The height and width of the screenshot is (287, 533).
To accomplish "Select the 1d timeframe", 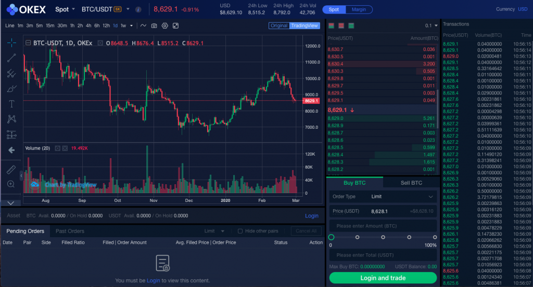I will (x=115, y=26).
